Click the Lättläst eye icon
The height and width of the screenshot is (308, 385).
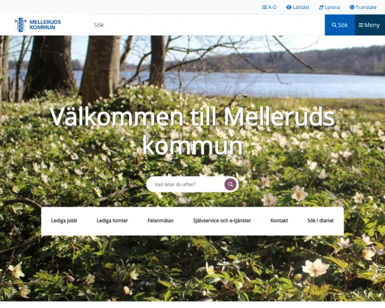click(289, 7)
